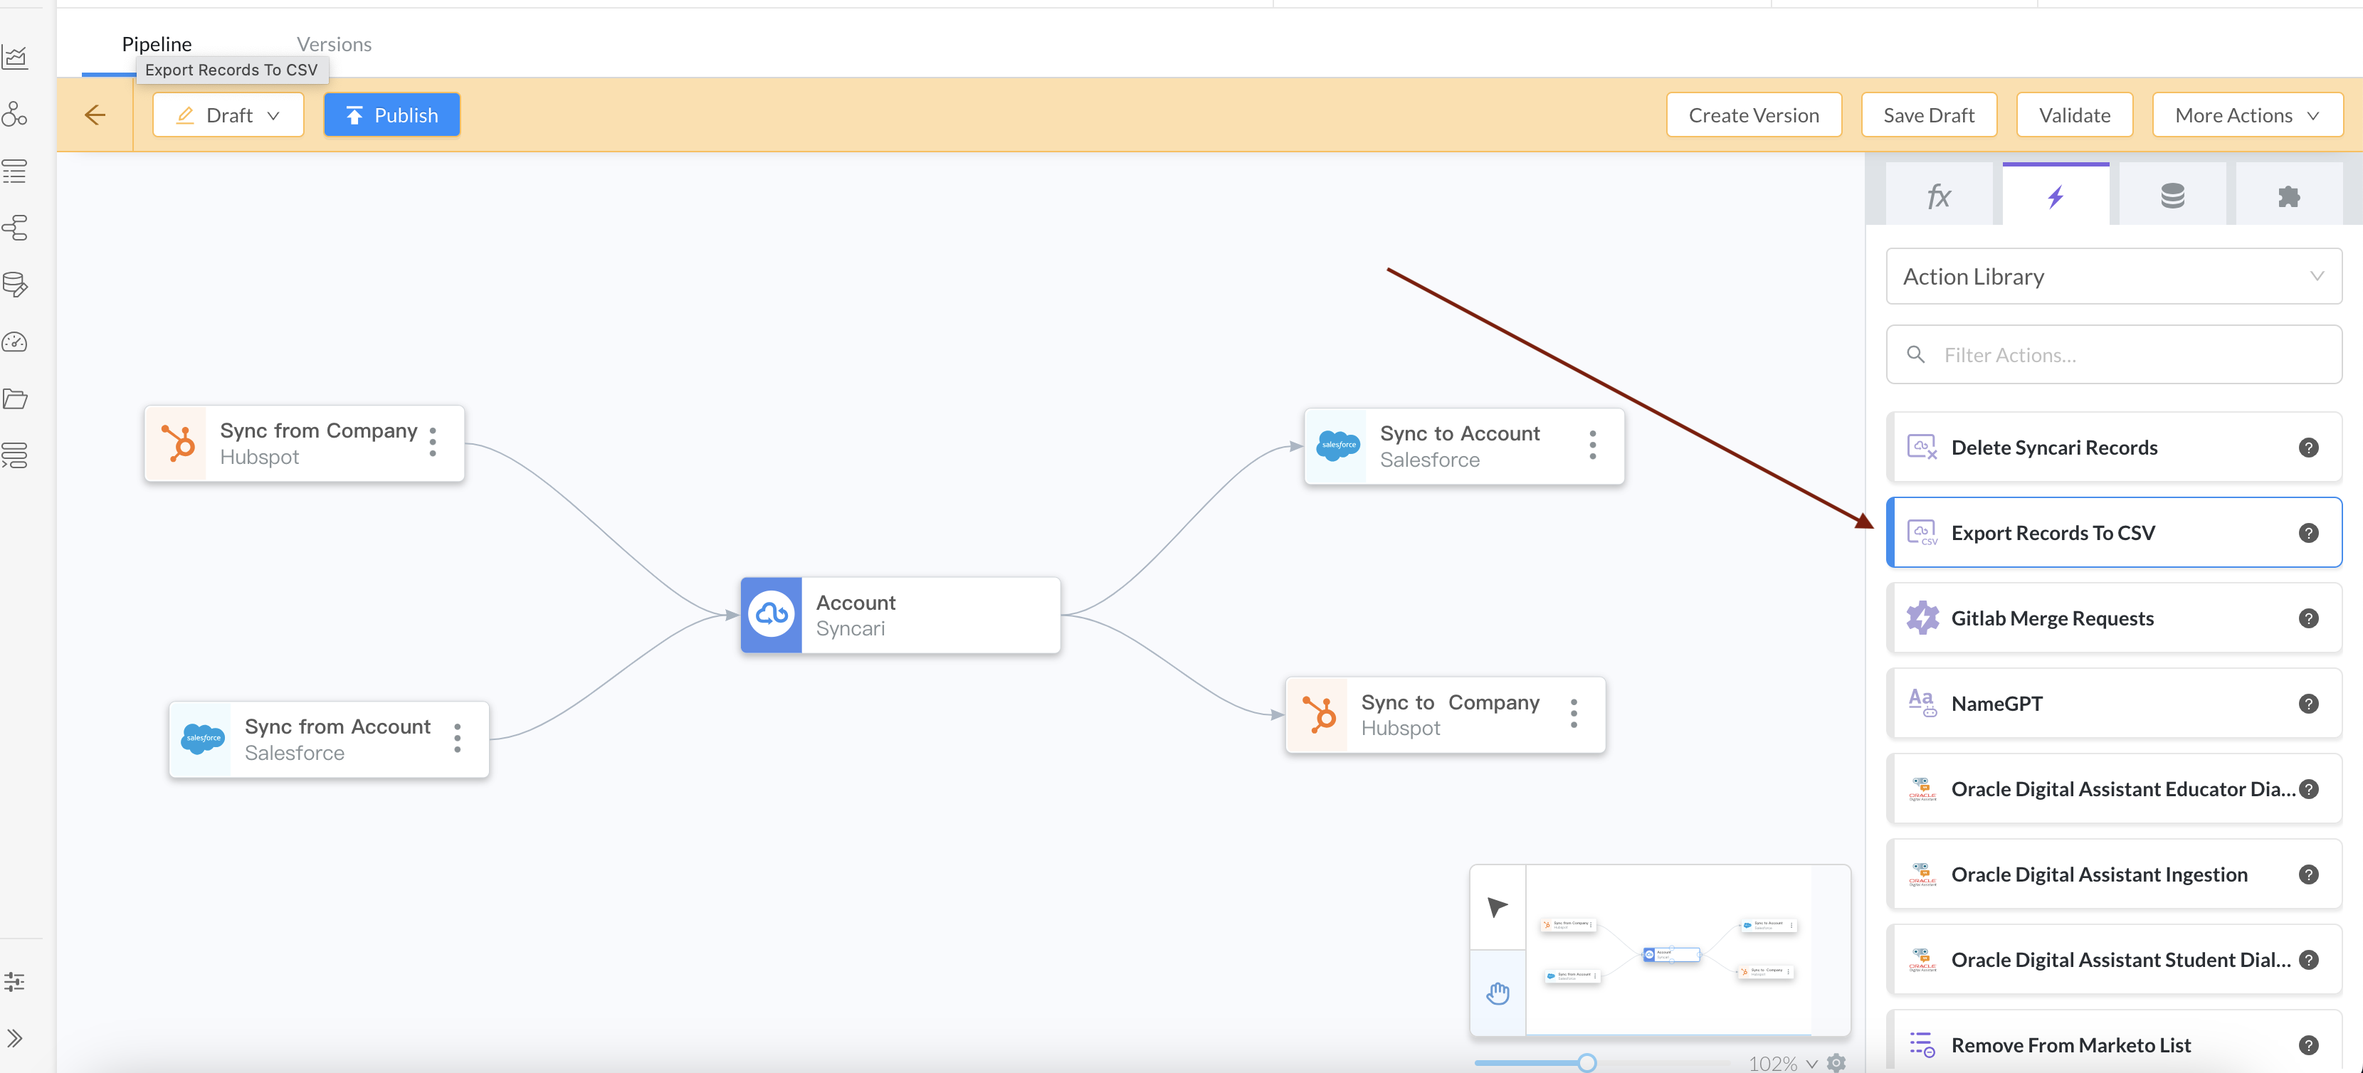Open the Draft status dropdown
Viewport: 2363px width, 1073px height.
click(228, 115)
